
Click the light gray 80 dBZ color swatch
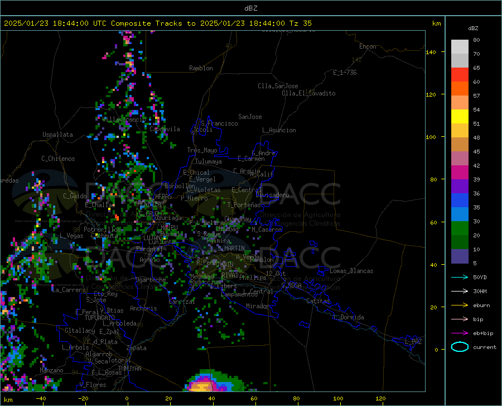tap(460, 46)
